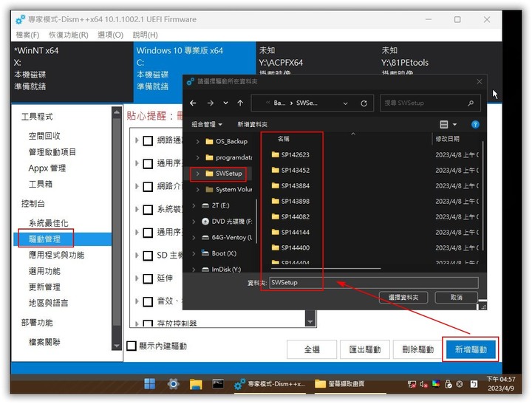Expand the SWSetup tree node
Screen dimensions: 532x404
tap(197, 174)
